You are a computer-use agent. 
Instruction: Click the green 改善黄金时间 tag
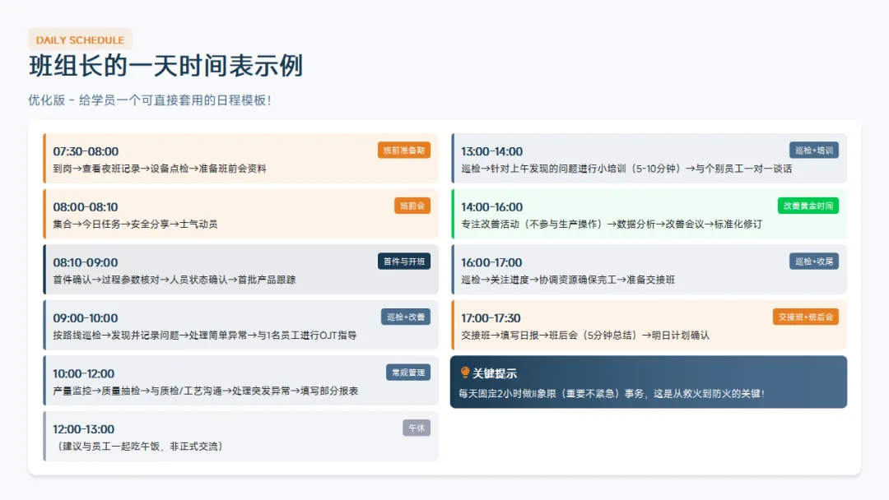coord(808,206)
